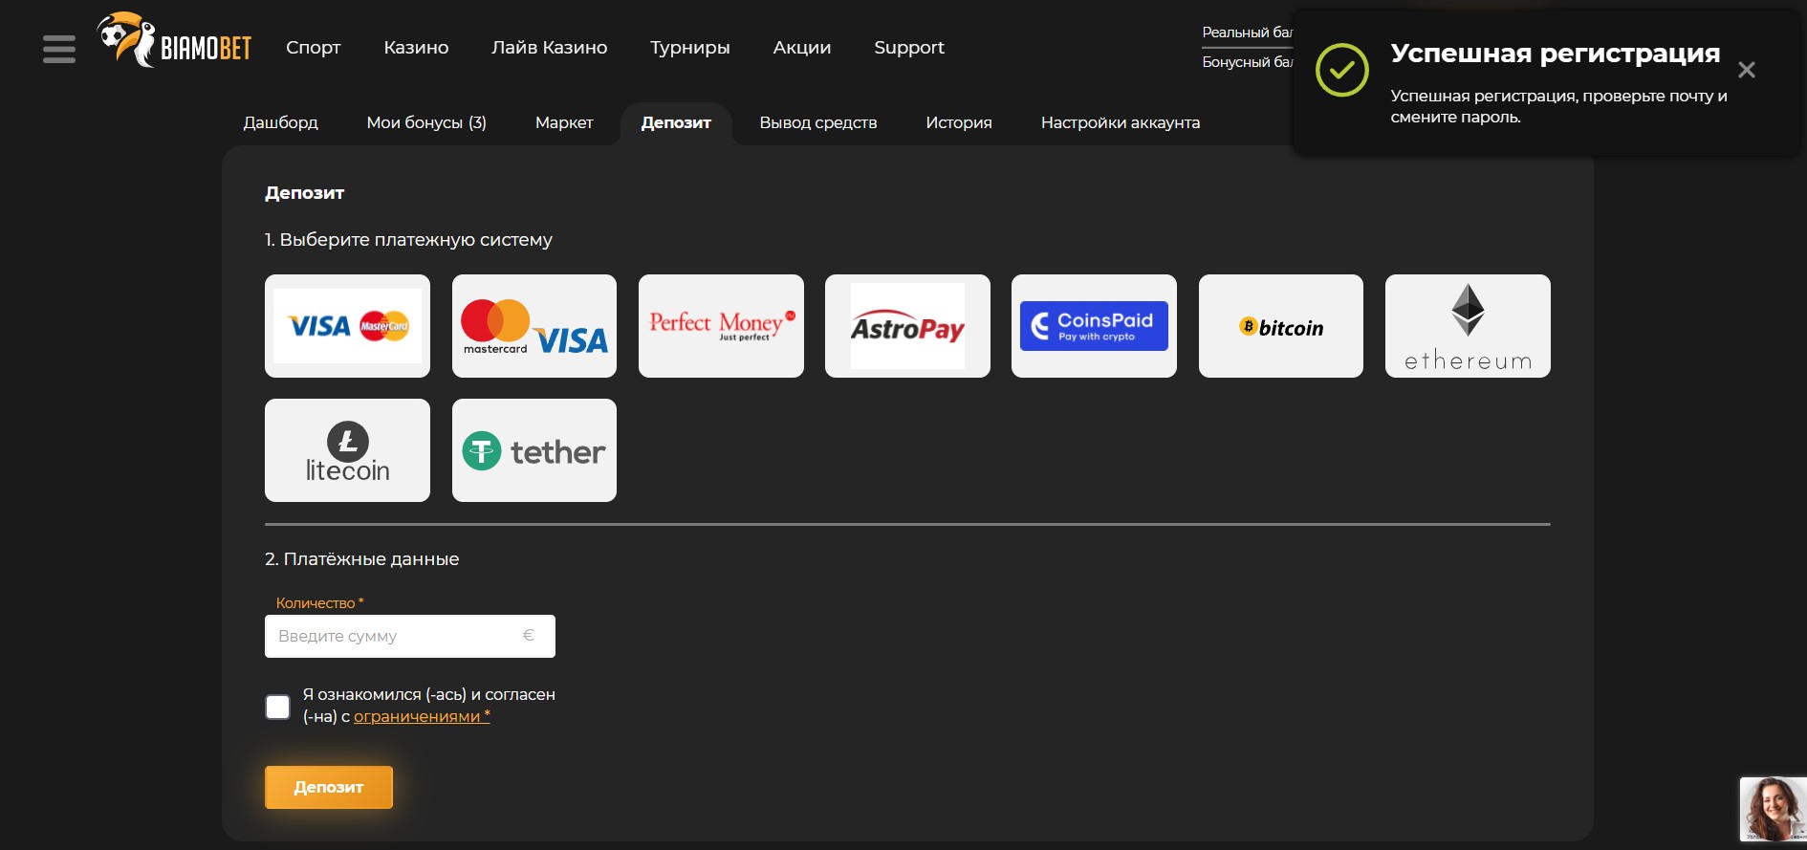Choose the tether payment tile
Viewport: 1807px width, 850px height.
pyautogui.click(x=534, y=450)
